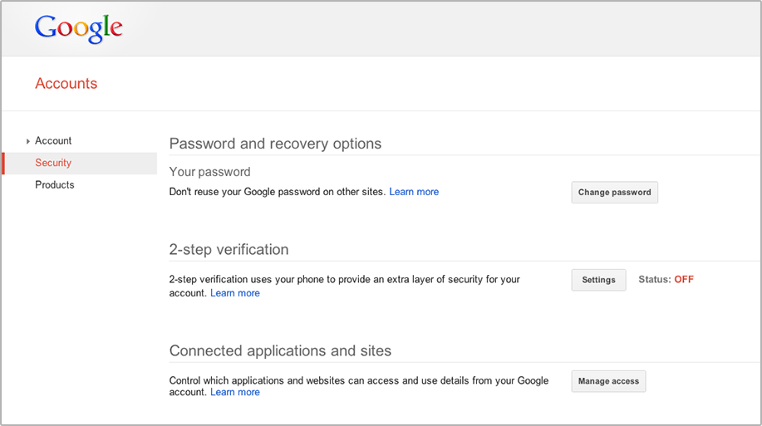Click the red OFF status indicator
Screen dimensions: 762x426
[683, 280]
